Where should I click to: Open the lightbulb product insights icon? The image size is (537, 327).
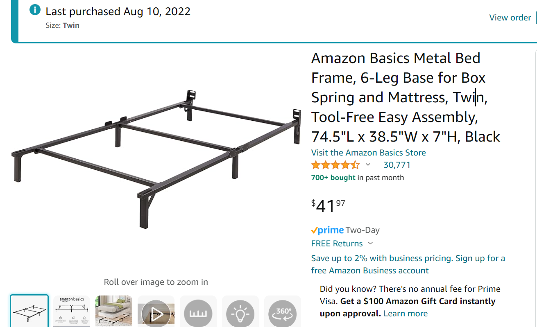click(240, 313)
